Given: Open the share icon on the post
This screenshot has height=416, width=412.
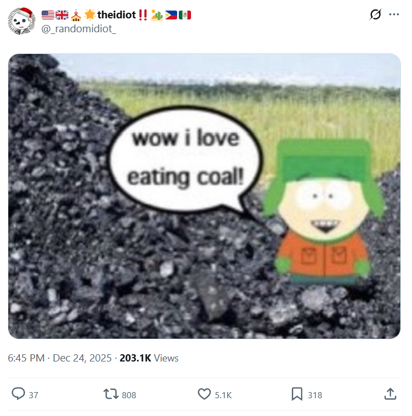Looking at the screenshot, I should [390, 394].
